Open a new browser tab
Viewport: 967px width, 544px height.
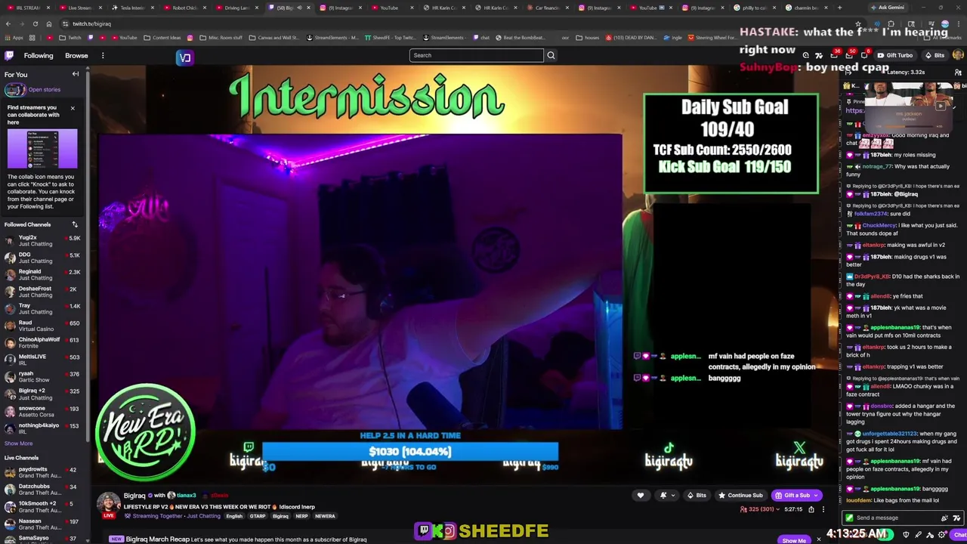[839, 8]
